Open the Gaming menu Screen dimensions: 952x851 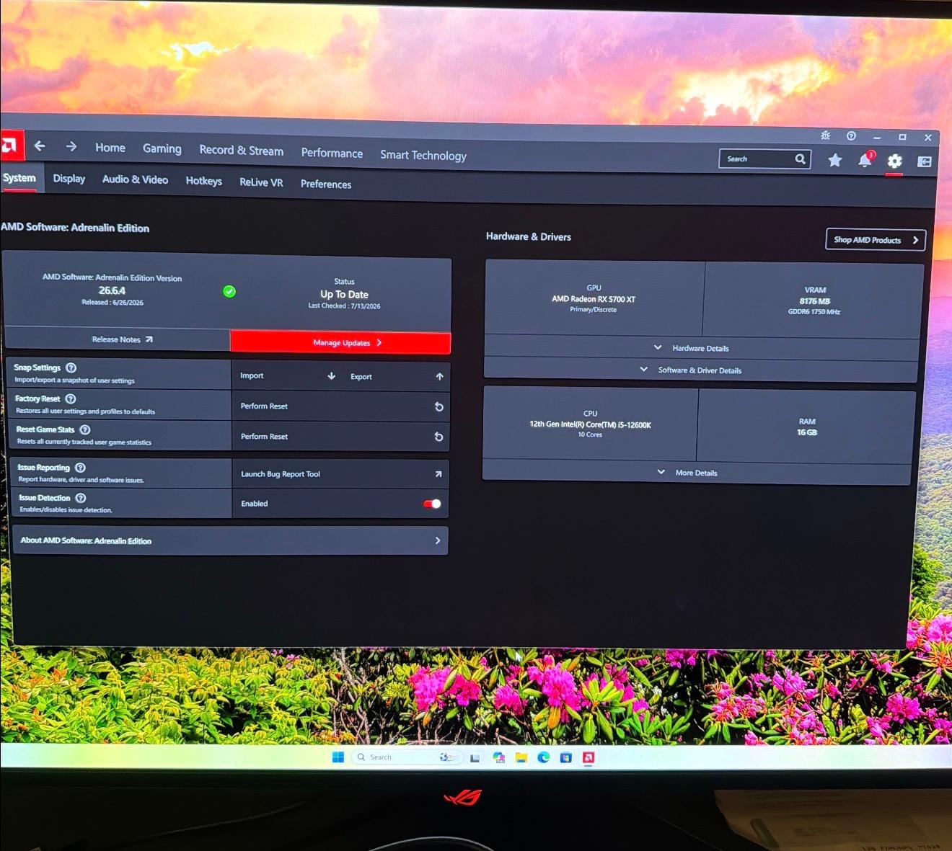point(162,148)
